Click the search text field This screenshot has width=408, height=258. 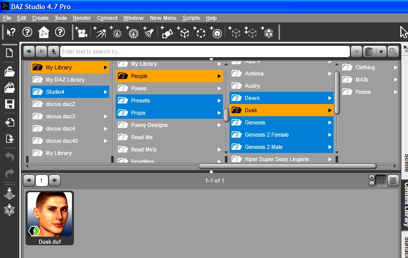205,51
